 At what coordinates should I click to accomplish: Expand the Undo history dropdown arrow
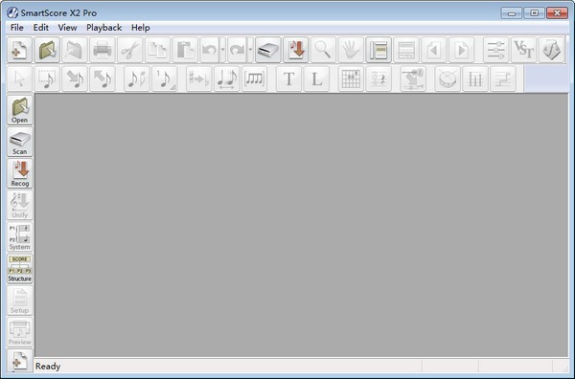coord(222,50)
